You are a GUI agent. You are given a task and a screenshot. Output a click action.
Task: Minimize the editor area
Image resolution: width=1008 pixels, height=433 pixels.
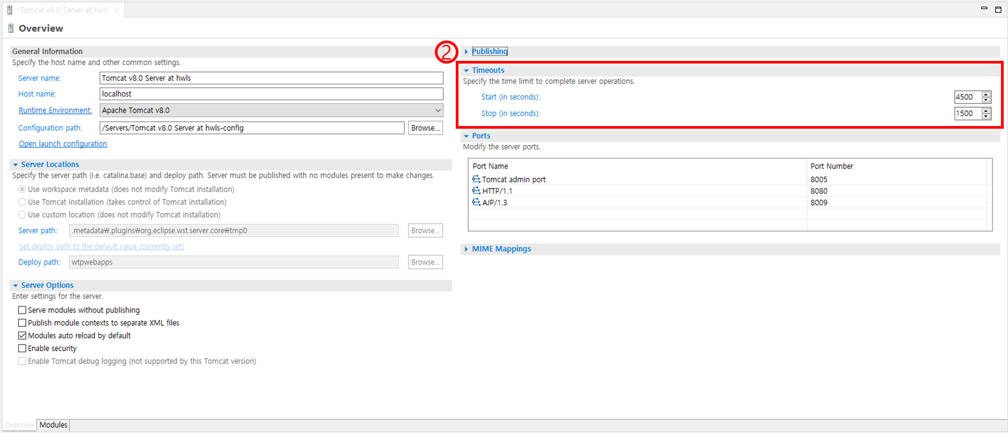[984, 9]
